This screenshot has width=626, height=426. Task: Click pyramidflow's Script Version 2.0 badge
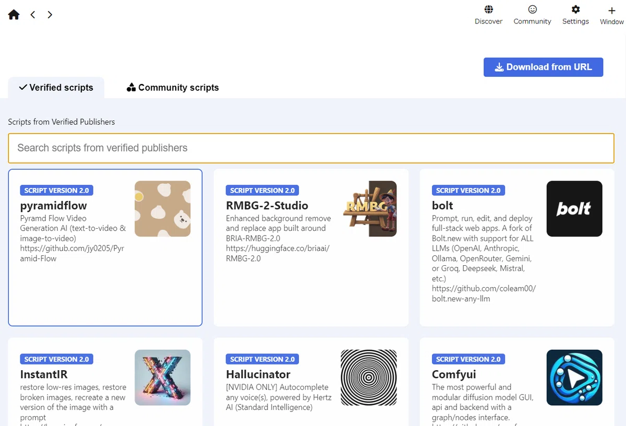click(56, 191)
